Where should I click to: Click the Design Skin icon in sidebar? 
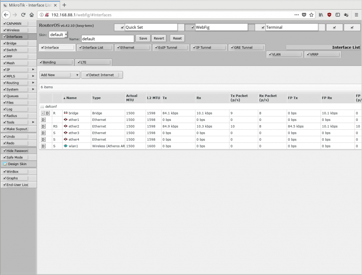click(5, 164)
